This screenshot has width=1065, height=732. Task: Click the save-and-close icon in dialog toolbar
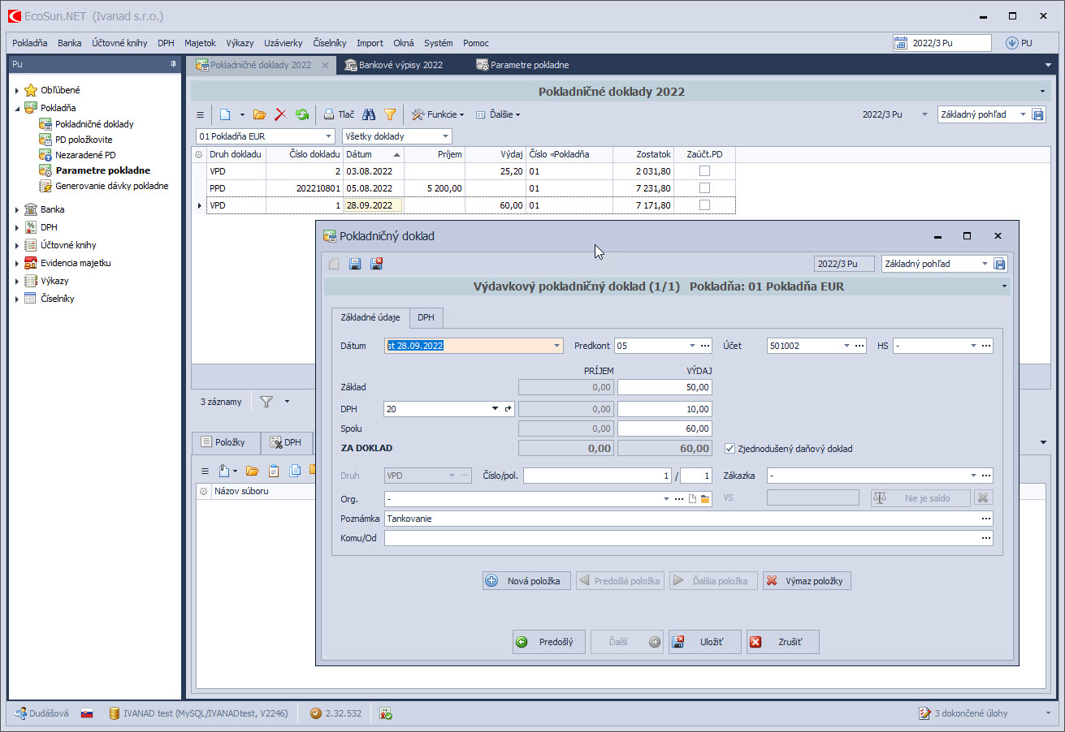[376, 264]
